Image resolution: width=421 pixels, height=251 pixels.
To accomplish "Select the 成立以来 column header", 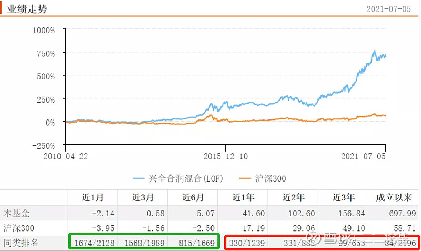I will pyautogui.click(x=393, y=197).
